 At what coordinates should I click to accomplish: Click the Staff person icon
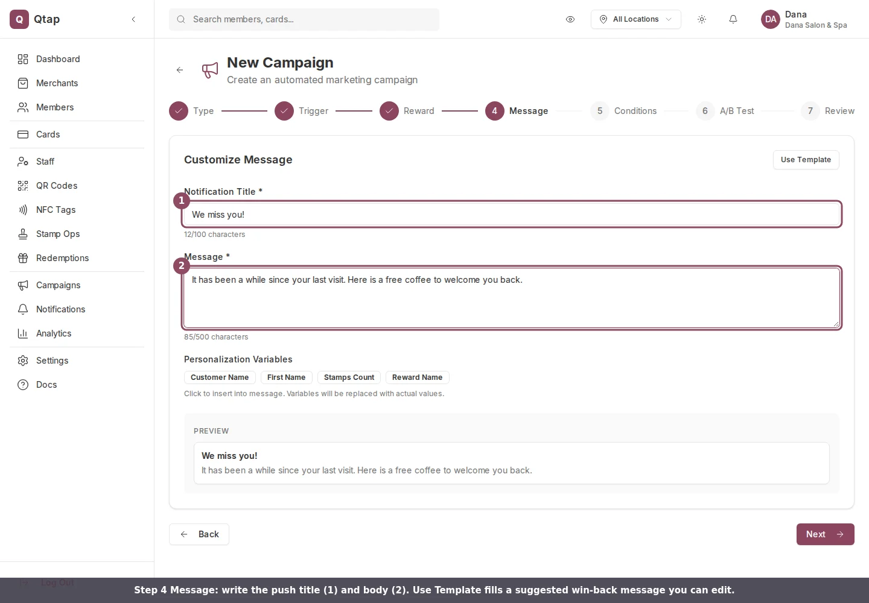click(23, 162)
